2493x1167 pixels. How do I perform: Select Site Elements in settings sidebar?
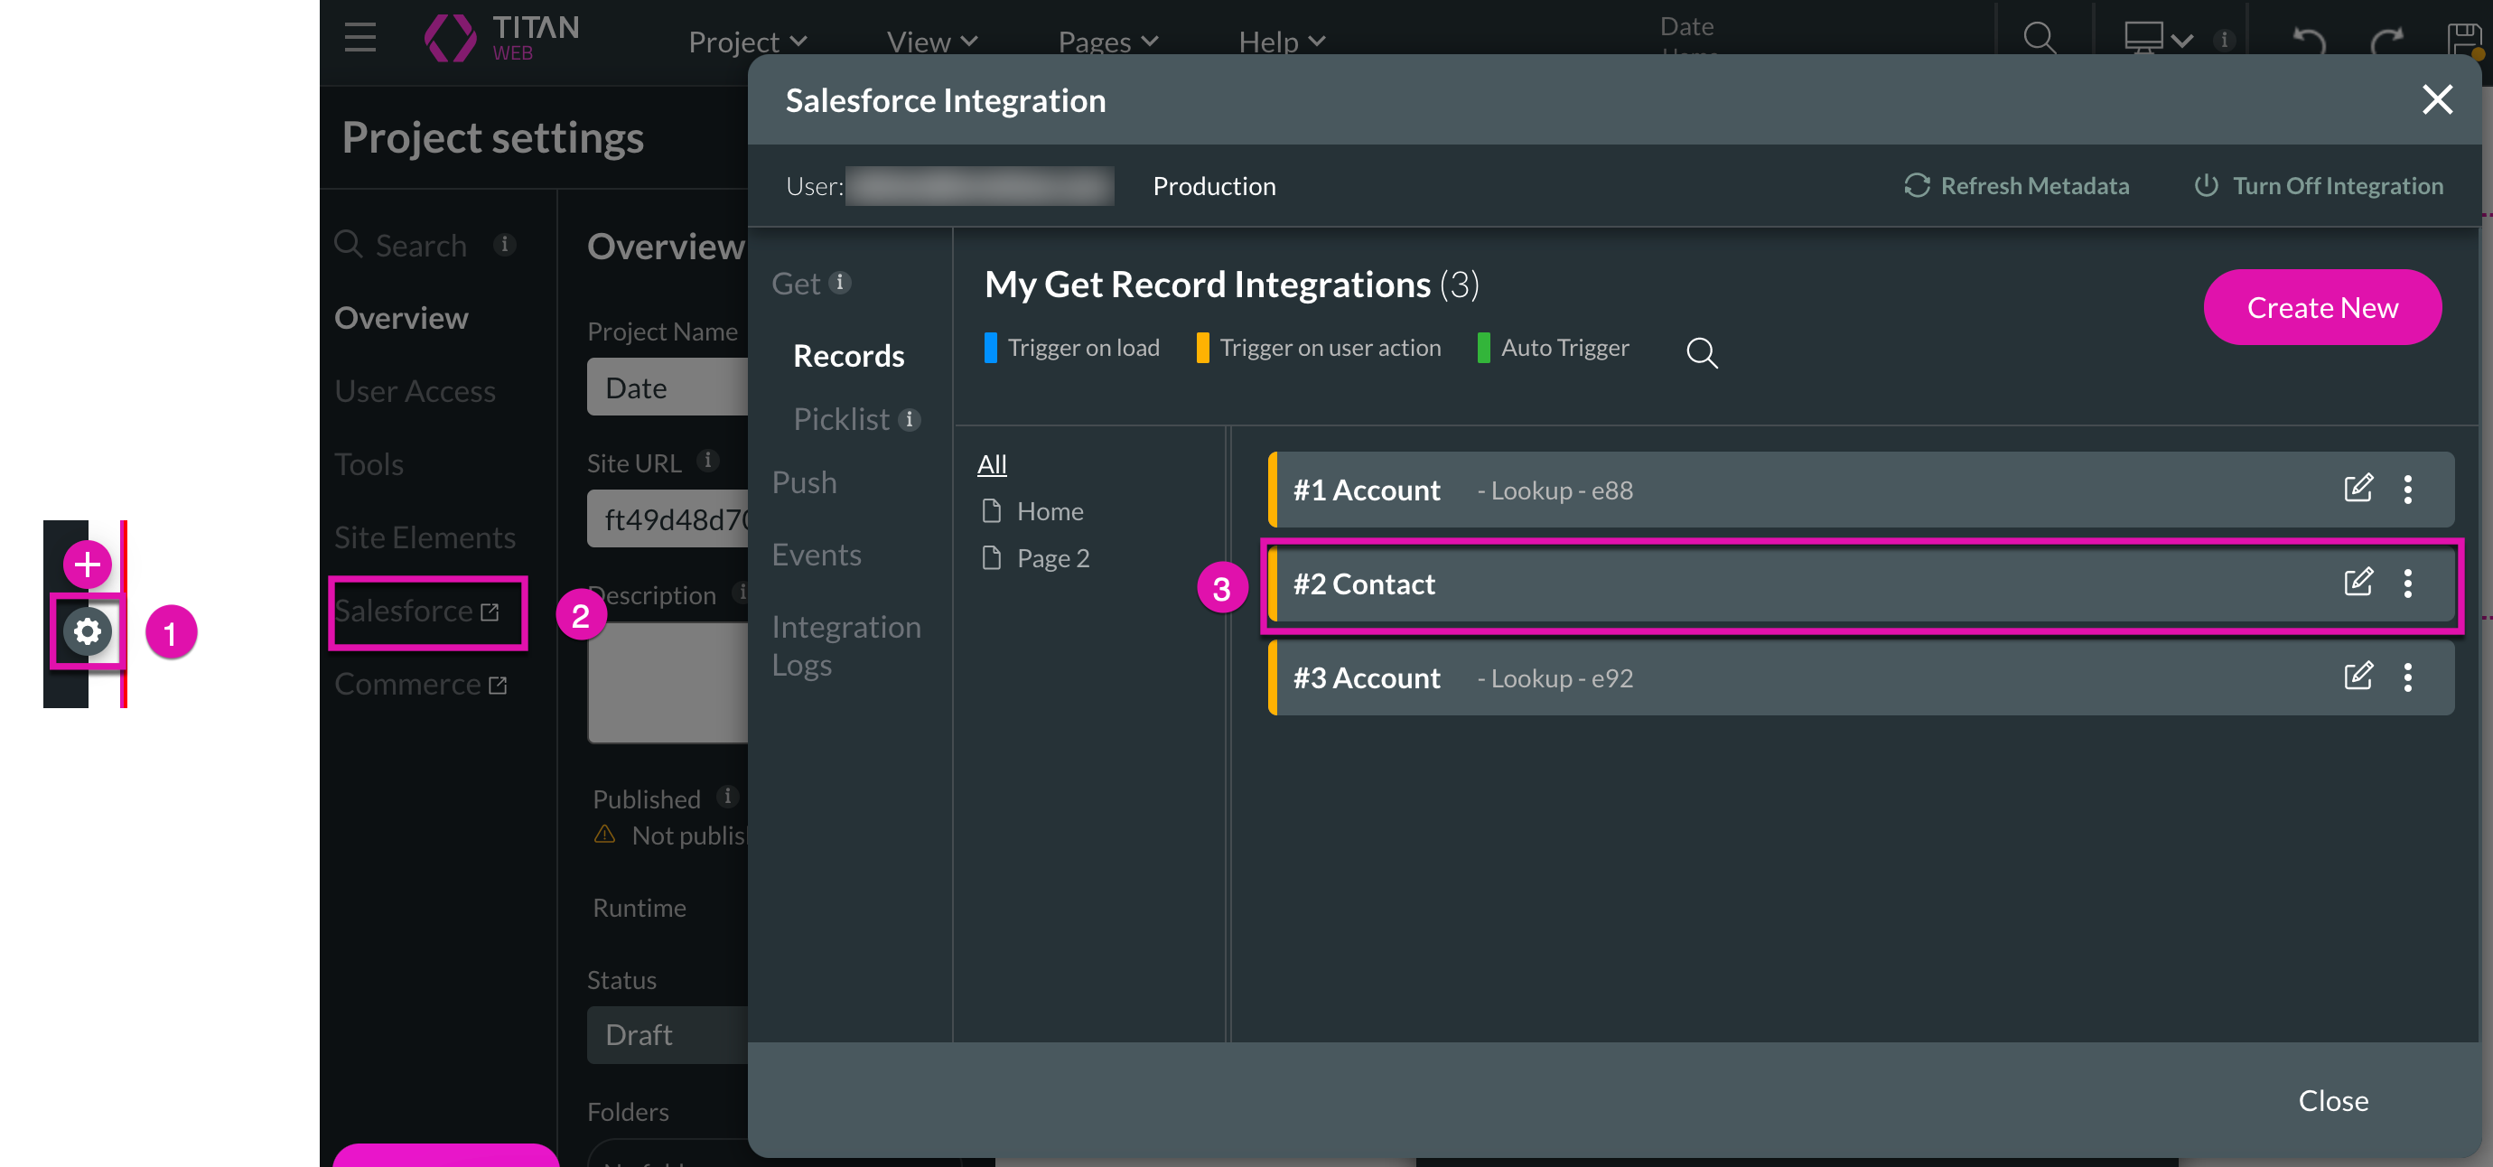(425, 537)
